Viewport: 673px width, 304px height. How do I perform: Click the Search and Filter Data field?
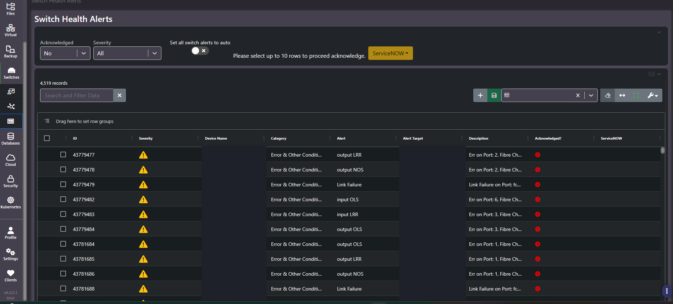[77, 95]
